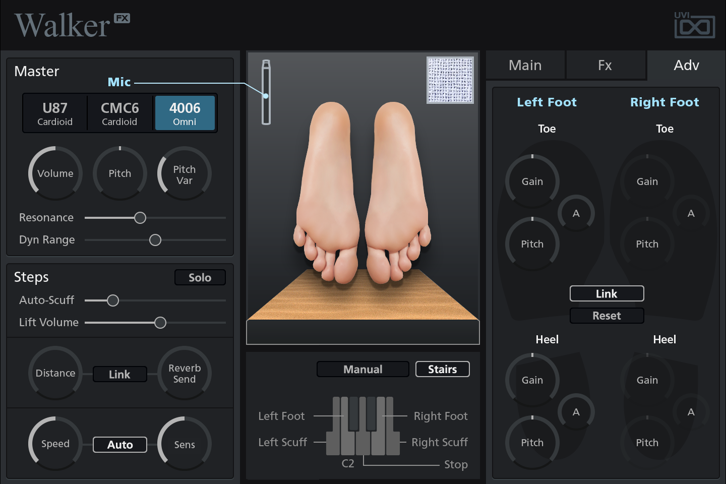The height and width of the screenshot is (484, 726).
Task: Open the floor surface texture thumbnail
Action: pyautogui.click(x=450, y=80)
